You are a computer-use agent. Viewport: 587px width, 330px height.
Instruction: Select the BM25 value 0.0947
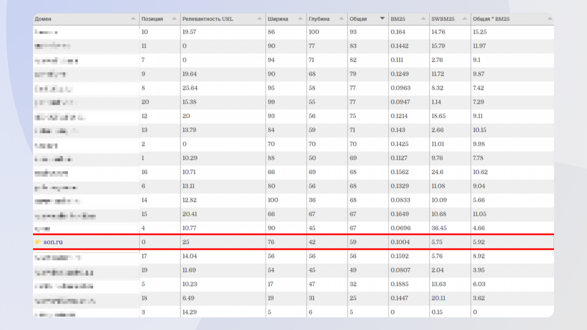coord(400,102)
